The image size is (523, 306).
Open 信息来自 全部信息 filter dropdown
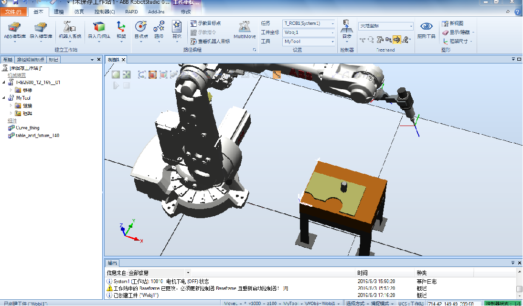[188, 273]
